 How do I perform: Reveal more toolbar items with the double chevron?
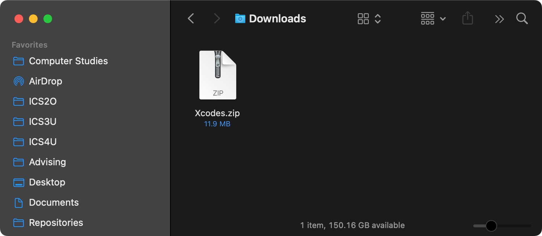(x=500, y=18)
